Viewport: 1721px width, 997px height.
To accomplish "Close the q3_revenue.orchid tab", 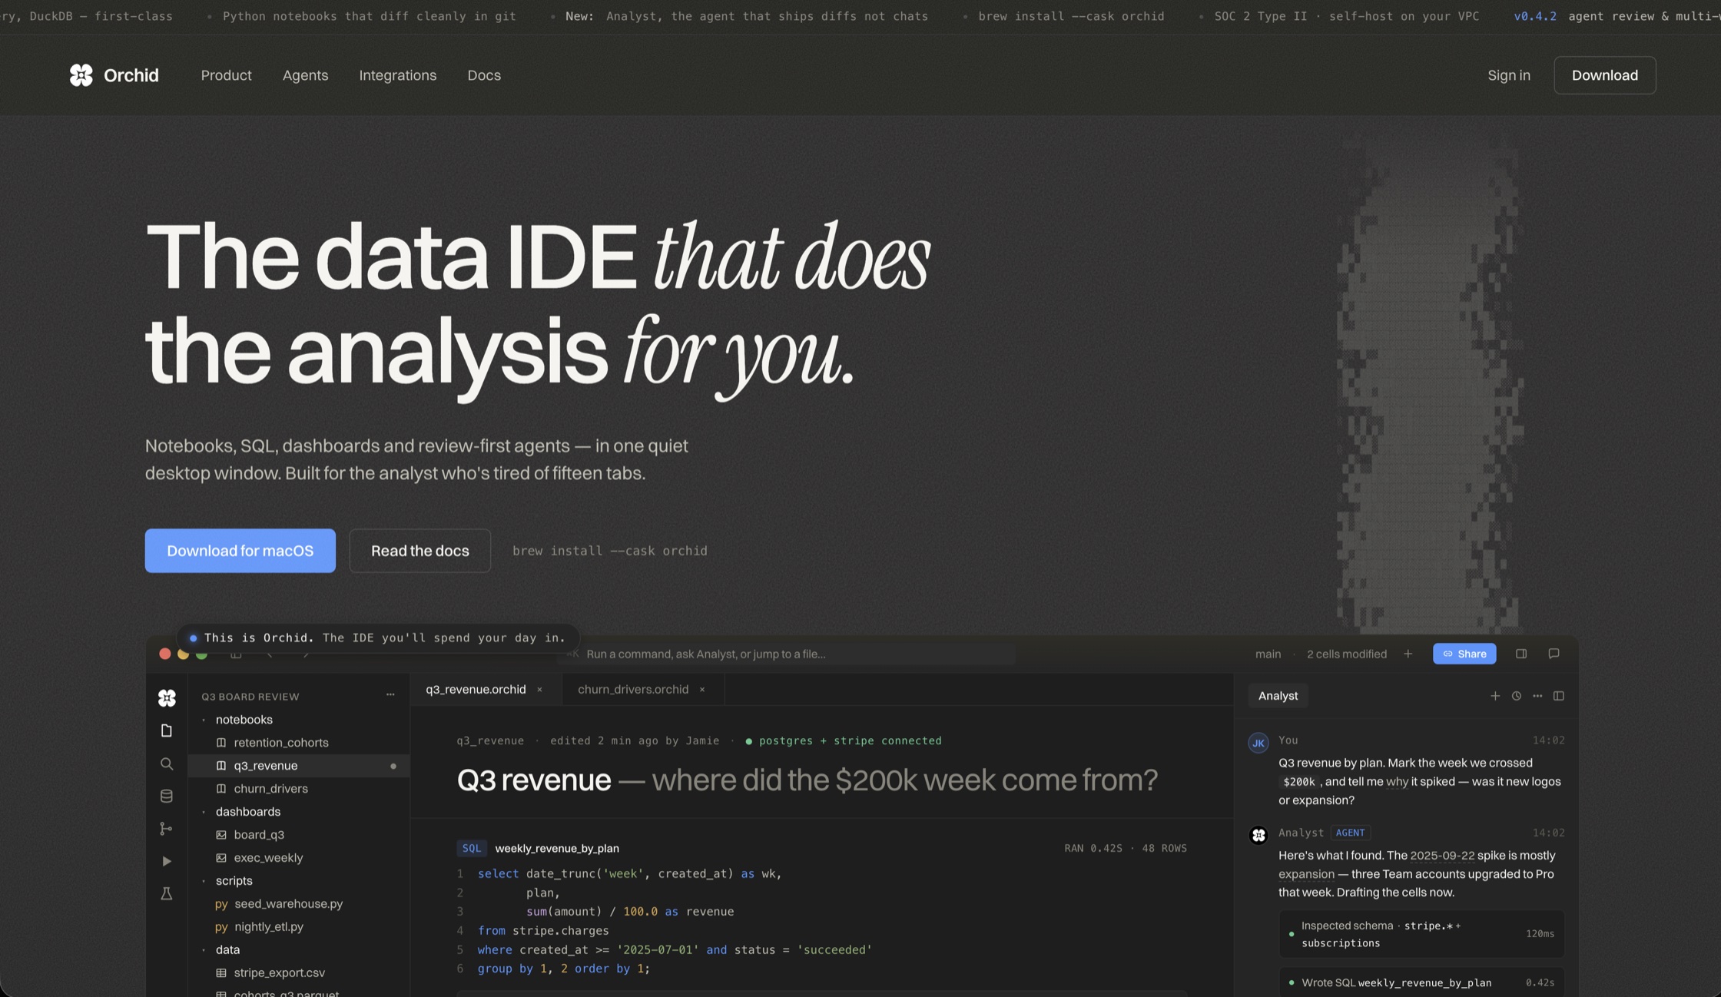I will click(540, 690).
